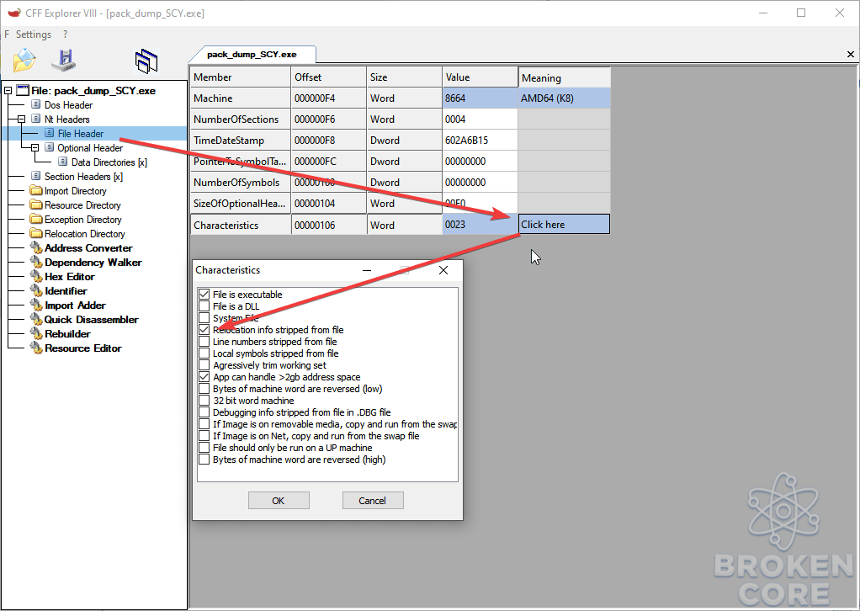860x611 pixels.
Task: Select the Section Headers [x] tree item
Action: [x=83, y=177]
